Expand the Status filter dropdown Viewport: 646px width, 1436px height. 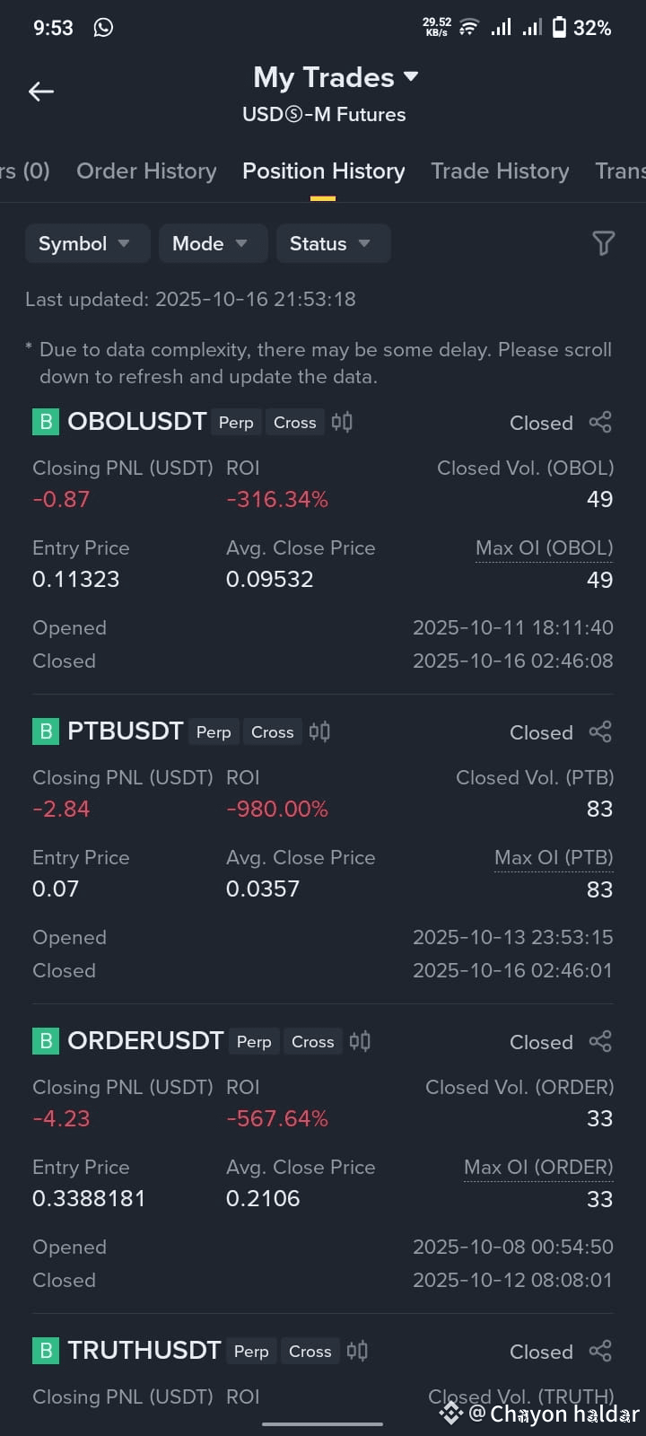(333, 243)
